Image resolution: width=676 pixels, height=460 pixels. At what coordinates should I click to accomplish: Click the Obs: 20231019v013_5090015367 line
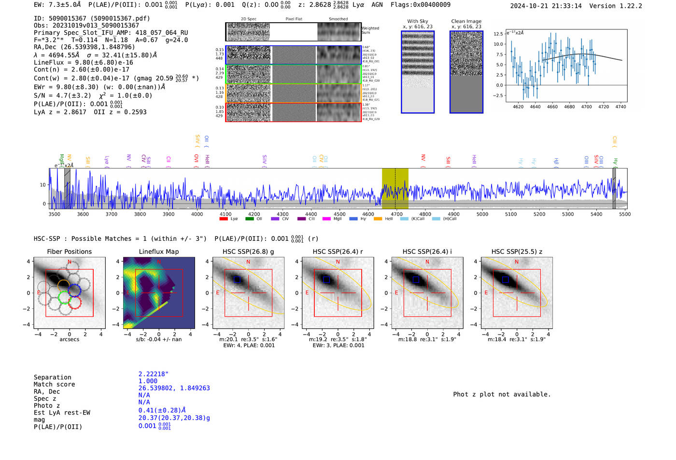(x=86, y=26)
